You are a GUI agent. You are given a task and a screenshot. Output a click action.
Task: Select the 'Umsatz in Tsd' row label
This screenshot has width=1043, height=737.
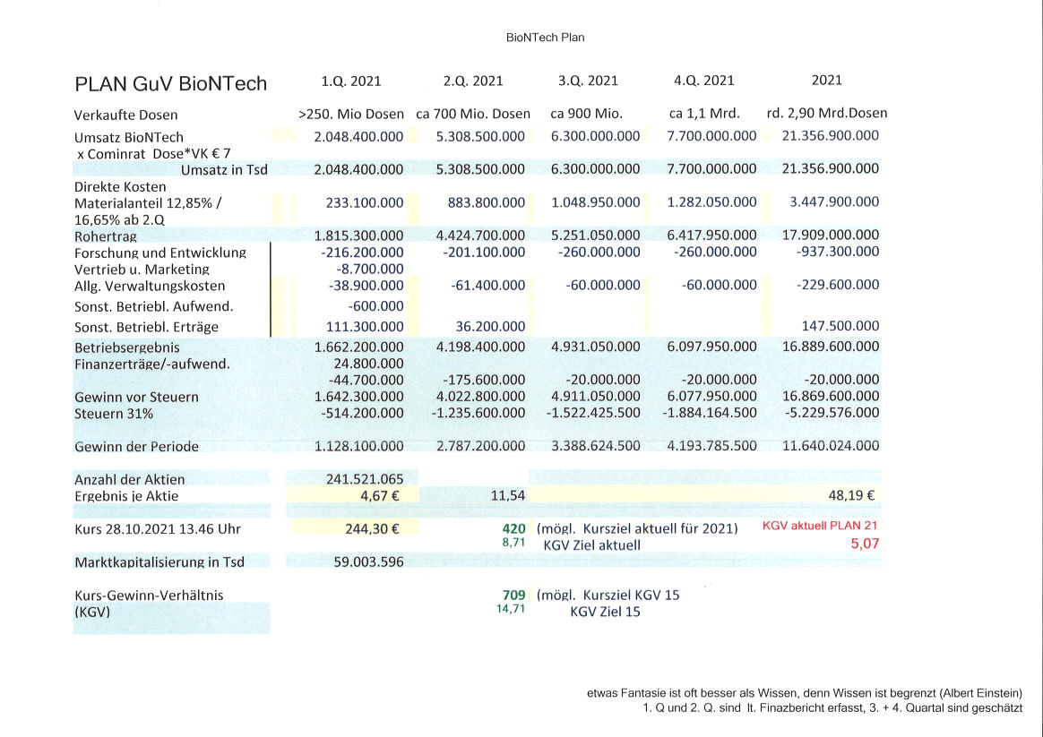pos(224,169)
